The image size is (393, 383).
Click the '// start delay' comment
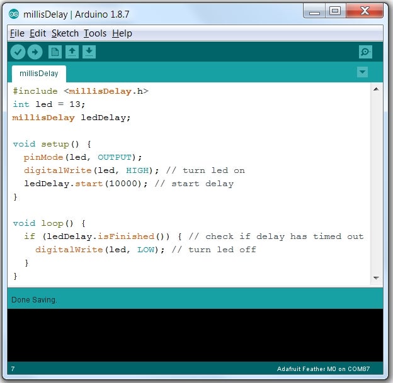pos(194,184)
